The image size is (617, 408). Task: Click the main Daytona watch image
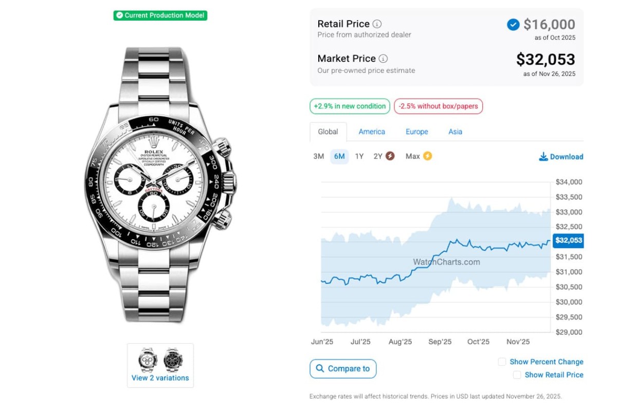coord(160,185)
